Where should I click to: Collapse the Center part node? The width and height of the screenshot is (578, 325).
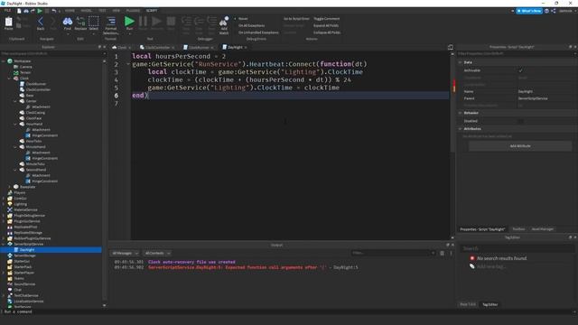tap(15, 101)
